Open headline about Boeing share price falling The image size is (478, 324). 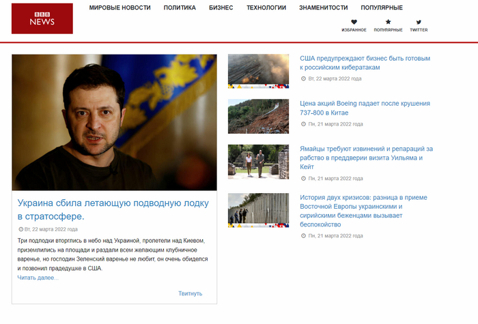(365, 108)
